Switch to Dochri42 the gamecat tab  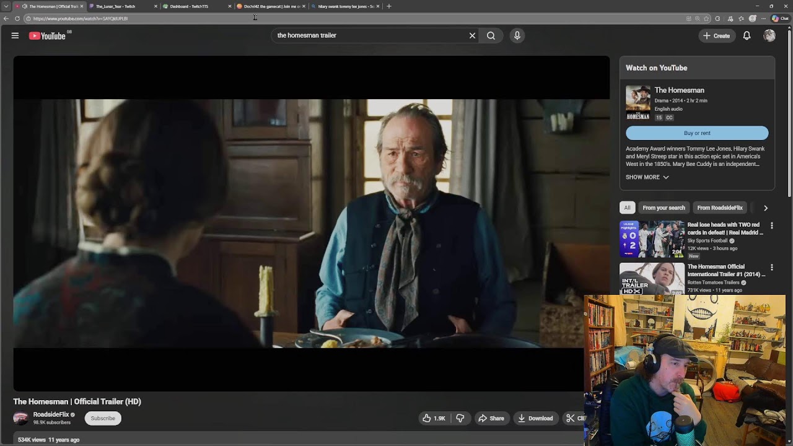tap(271, 6)
